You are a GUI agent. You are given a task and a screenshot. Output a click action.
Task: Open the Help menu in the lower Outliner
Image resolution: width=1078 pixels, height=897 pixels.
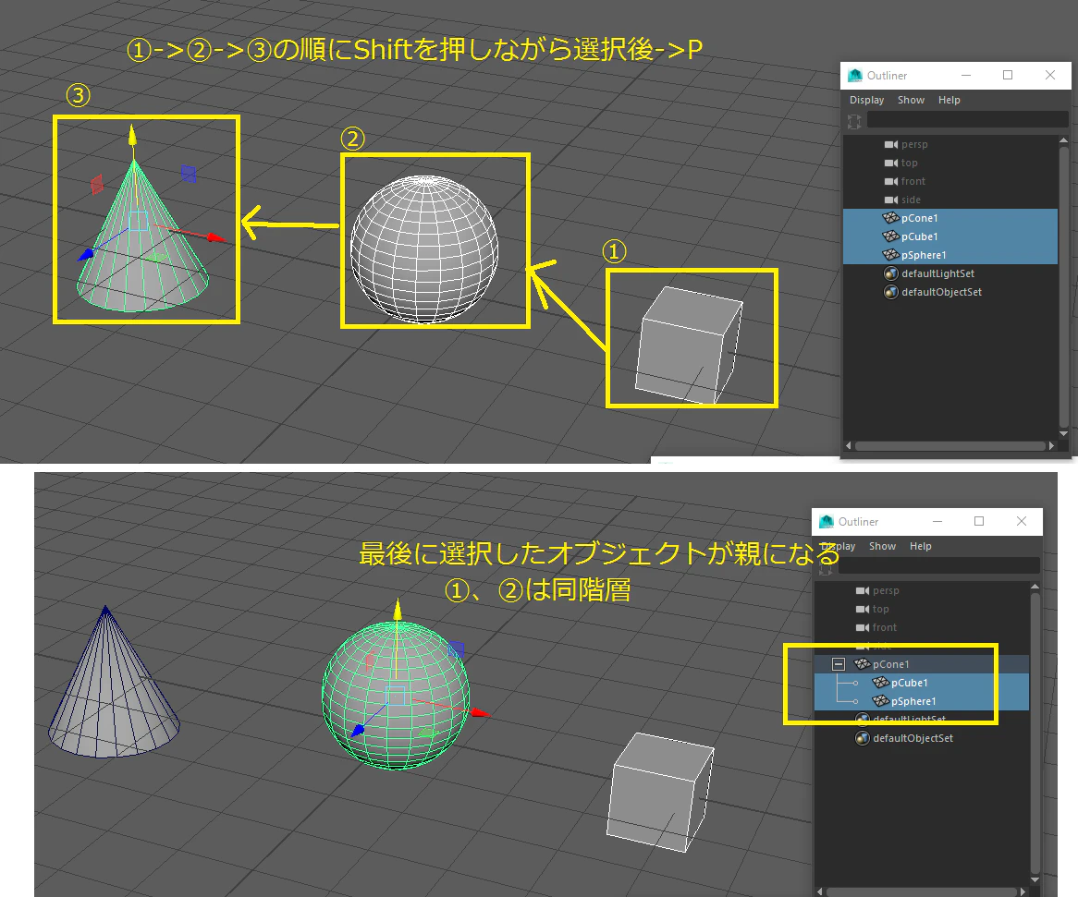pos(921,547)
